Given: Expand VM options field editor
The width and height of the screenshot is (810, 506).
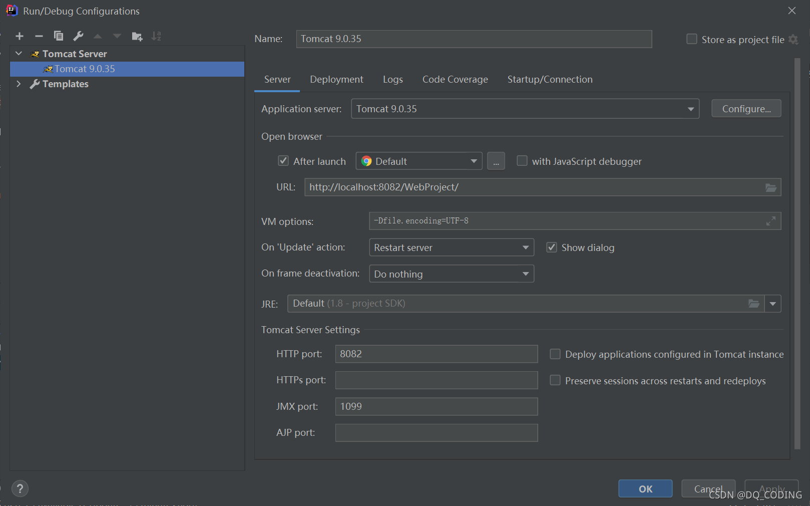Looking at the screenshot, I should pyautogui.click(x=771, y=221).
